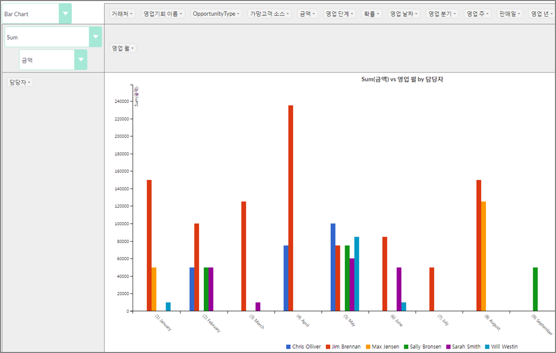Image resolution: width=556 pixels, height=353 pixels.
Task: Open the 영업 단계 field filter
Action: tap(340, 14)
